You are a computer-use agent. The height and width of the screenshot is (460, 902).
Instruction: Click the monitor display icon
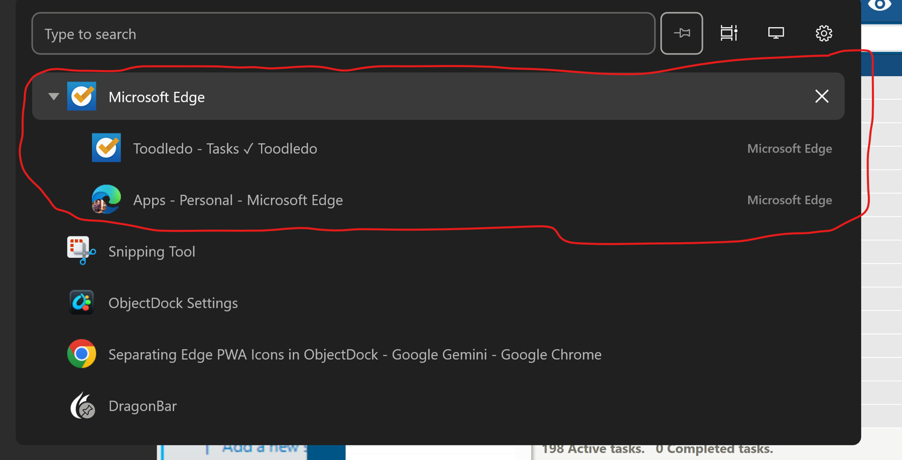pyautogui.click(x=776, y=33)
